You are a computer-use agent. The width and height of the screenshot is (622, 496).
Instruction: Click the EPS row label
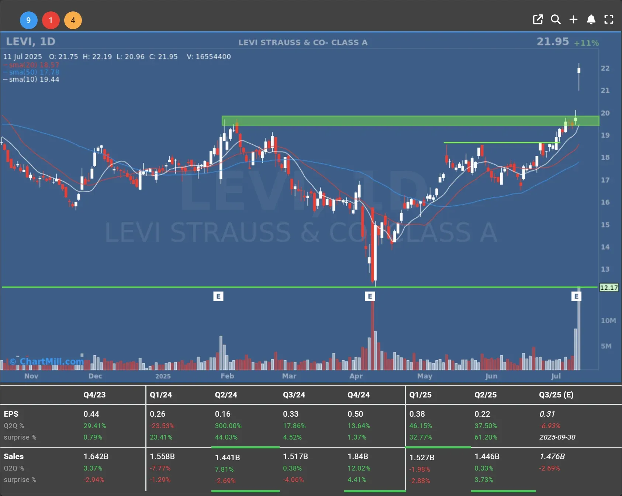(x=11, y=414)
